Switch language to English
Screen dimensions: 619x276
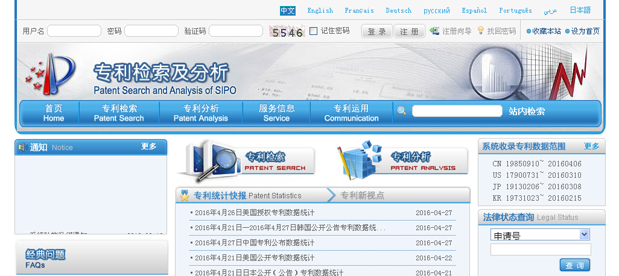tap(320, 11)
